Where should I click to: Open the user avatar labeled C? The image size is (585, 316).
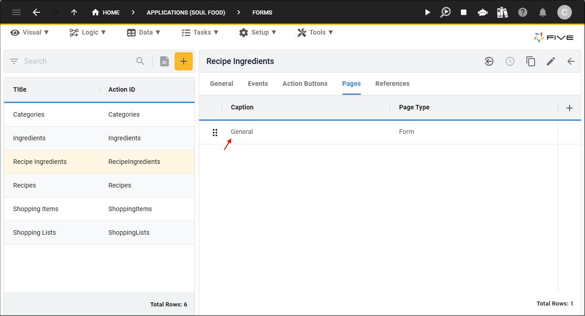(565, 12)
